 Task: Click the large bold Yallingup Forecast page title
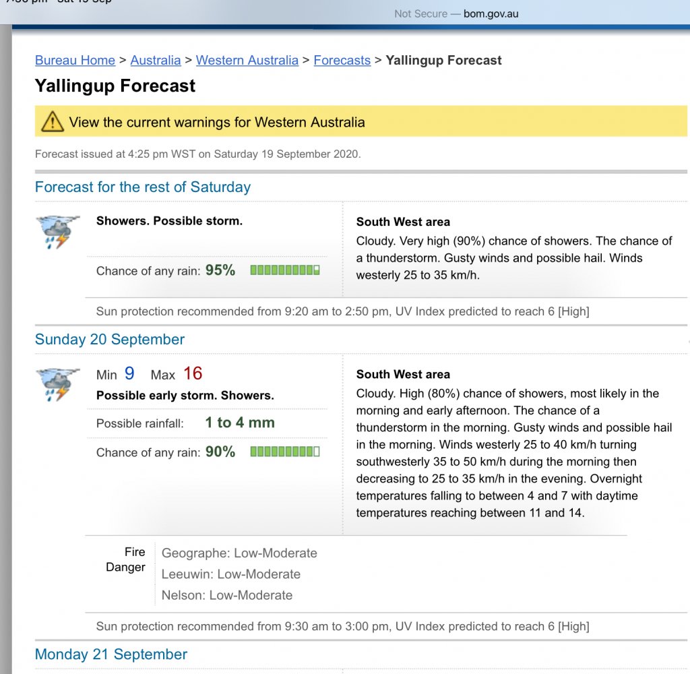[115, 86]
